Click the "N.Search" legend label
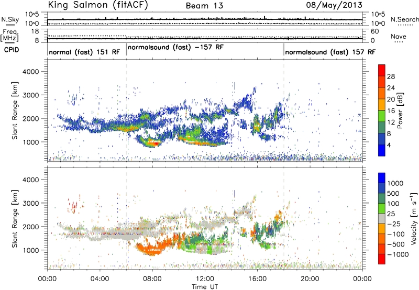The width and height of the screenshot is (419, 290). [x=405, y=19]
